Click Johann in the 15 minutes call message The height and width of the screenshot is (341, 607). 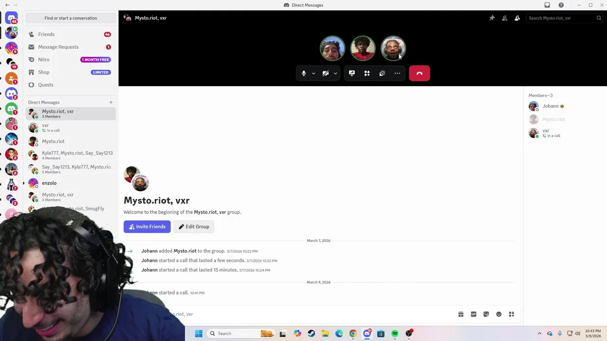(149, 270)
